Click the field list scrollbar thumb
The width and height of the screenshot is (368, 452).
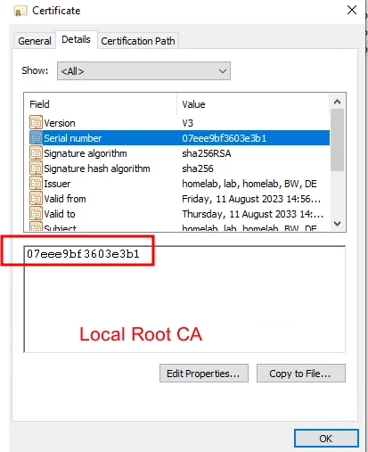point(337,140)
